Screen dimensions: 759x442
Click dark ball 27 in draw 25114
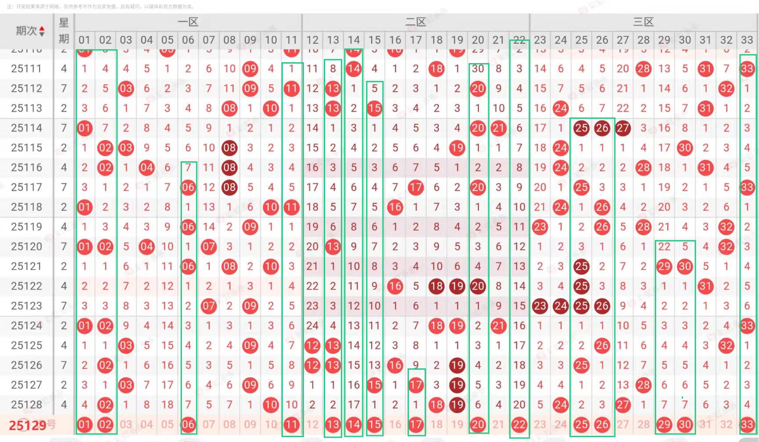pos(623,128)
